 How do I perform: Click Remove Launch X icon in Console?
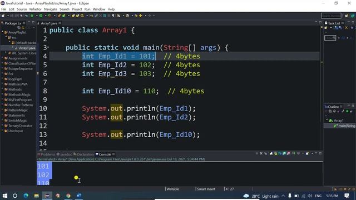pyautogui.click(x=261, y=153)
